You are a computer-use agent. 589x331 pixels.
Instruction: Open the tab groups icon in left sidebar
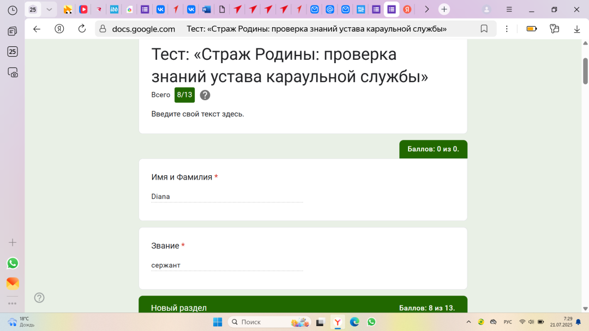[13, 30]
